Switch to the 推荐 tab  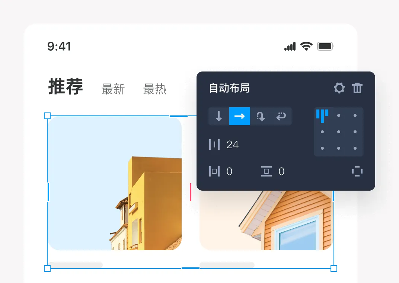point(66,86)
